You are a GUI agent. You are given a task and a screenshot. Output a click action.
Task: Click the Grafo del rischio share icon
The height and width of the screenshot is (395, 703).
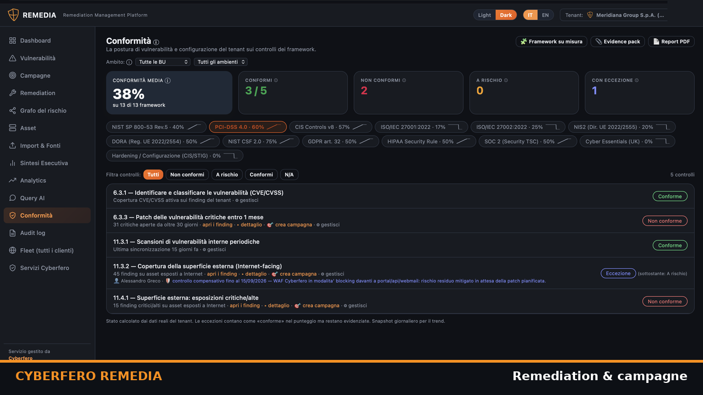13,111
